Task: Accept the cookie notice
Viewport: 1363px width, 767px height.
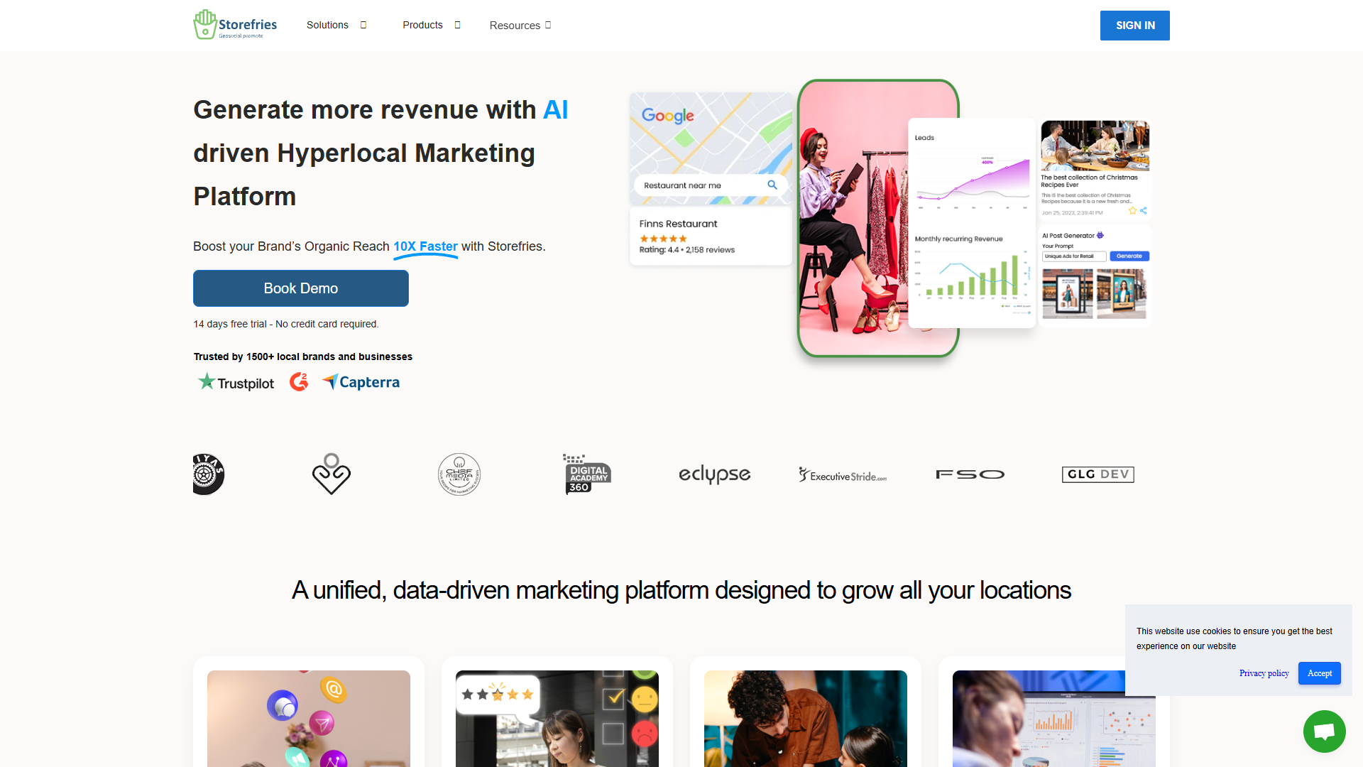Action: (x=1320, y=673)
